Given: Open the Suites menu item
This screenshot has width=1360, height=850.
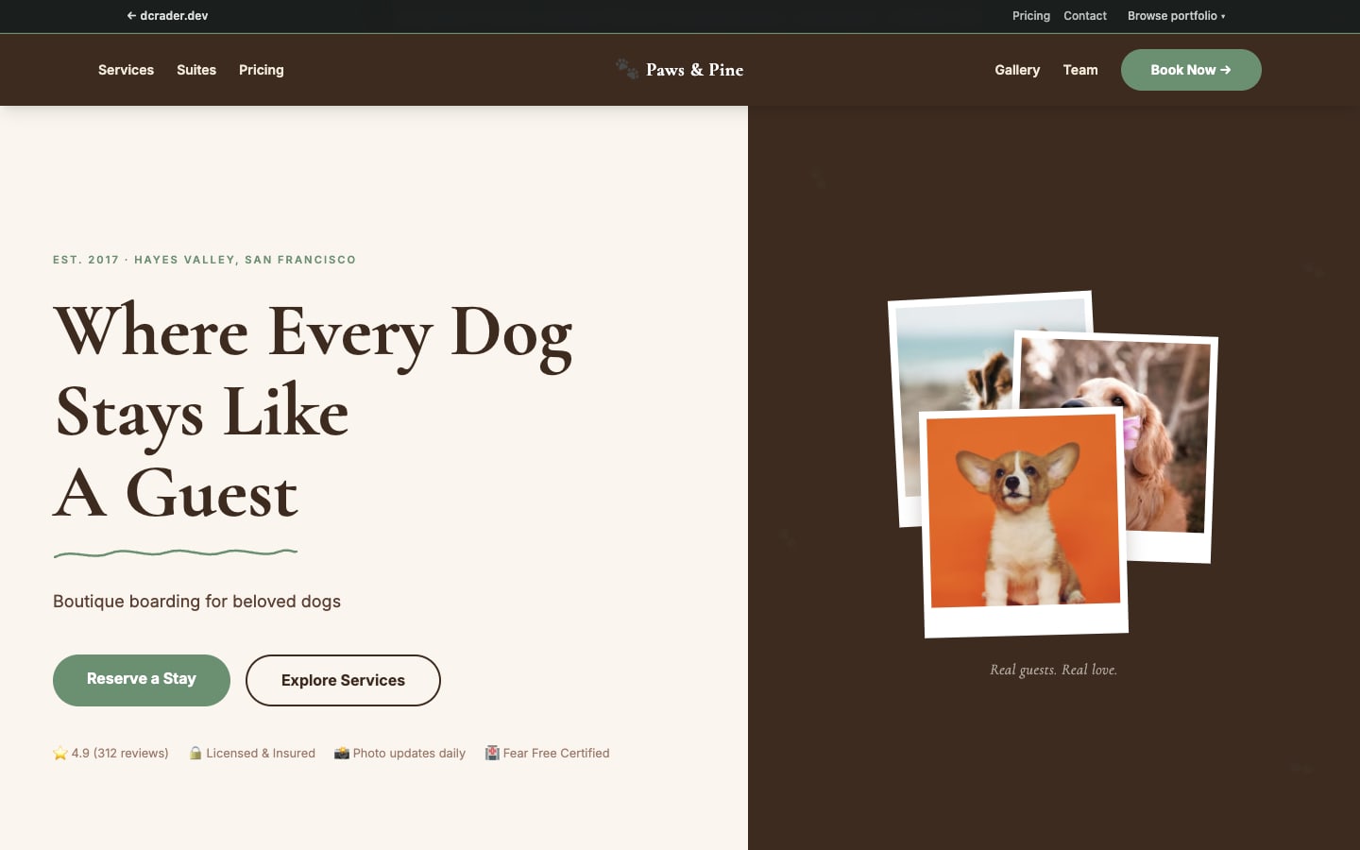Looking at the screenshot, I should tap(196, 70).
